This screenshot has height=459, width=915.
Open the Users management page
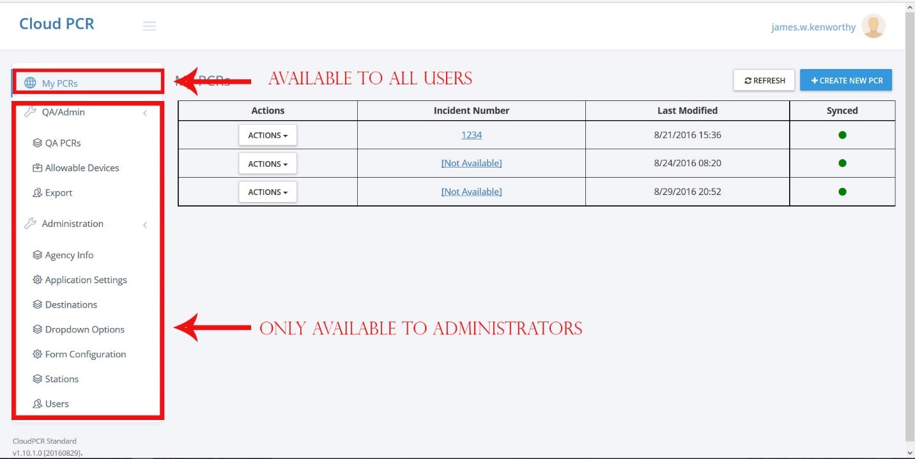57,404
